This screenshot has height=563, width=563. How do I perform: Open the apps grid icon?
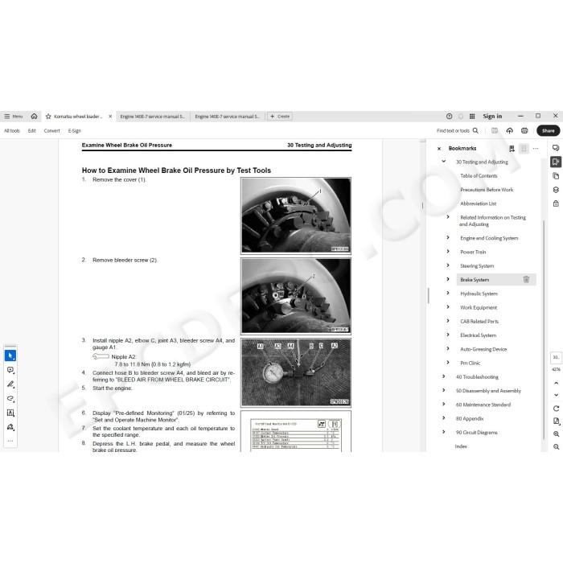[472, 117]
